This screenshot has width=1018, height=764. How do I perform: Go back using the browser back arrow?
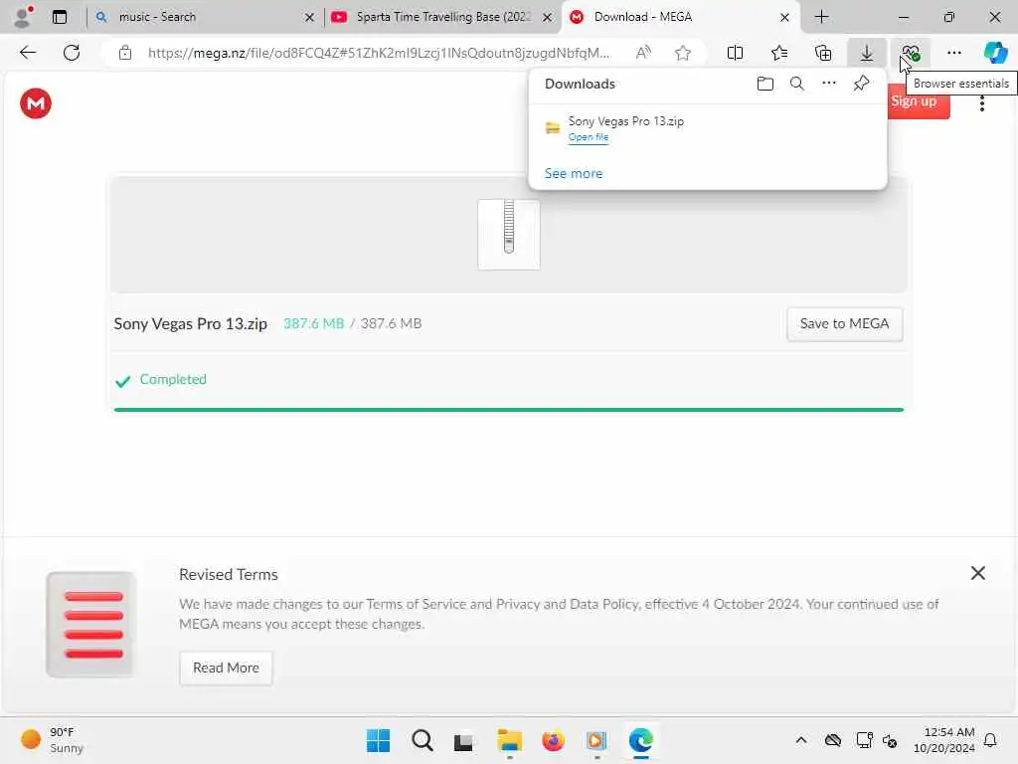click(x=28, y=53)
